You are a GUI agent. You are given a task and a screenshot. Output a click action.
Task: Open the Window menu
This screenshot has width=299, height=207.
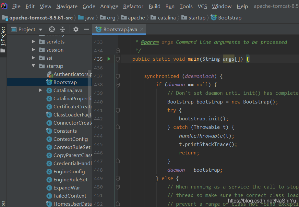coord(222,6)
